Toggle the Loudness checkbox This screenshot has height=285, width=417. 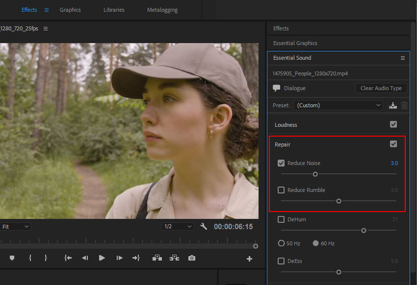(x=393, y=124)
